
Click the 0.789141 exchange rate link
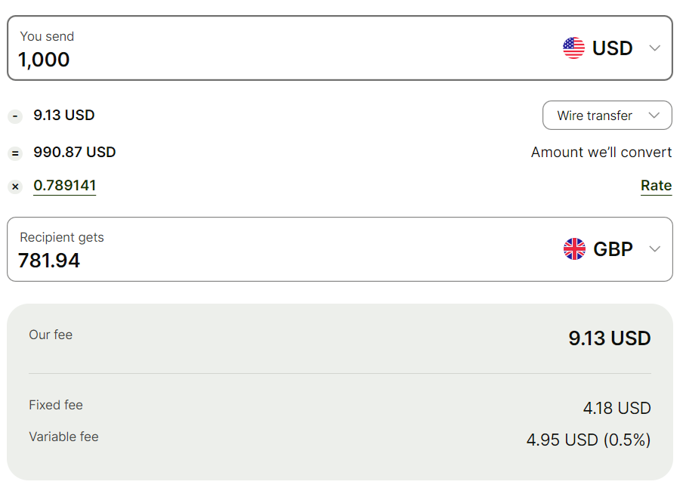coord(64,186)
